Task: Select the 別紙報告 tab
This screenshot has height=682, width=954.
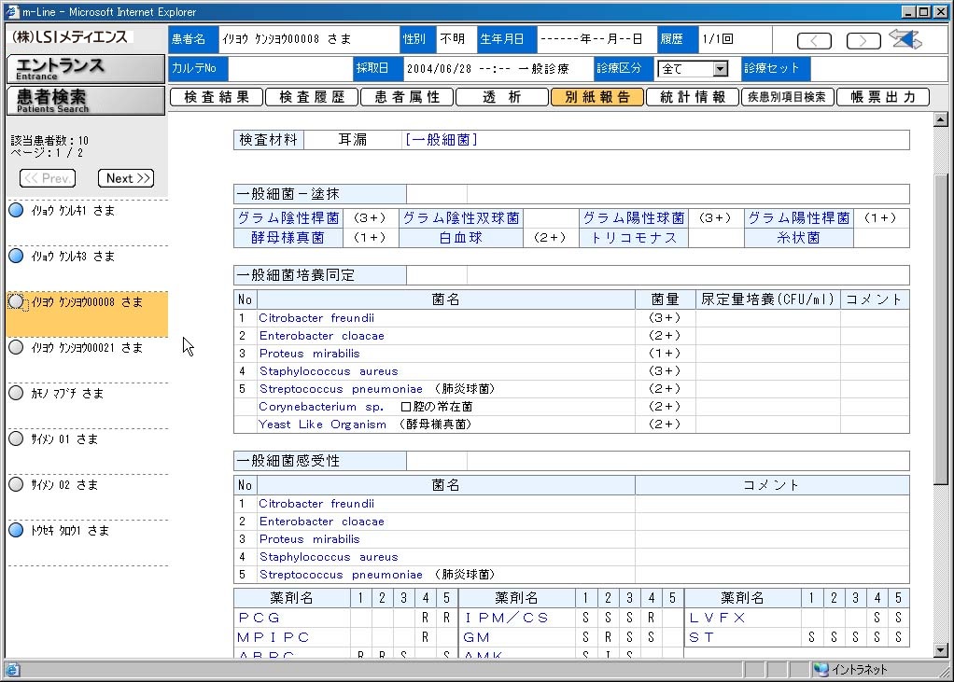Action: coord(597,97)
